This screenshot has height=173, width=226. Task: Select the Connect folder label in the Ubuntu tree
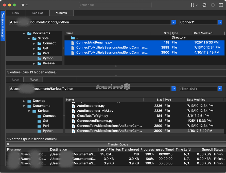pos(49,43)
